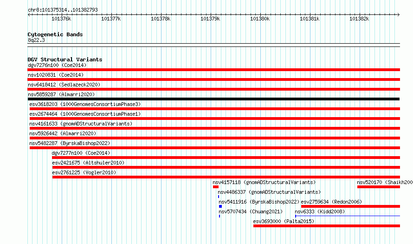Click nsv4161633 (gnomADStructuralVariants) label
Viewport: 413px width, 244px height.
81,124
